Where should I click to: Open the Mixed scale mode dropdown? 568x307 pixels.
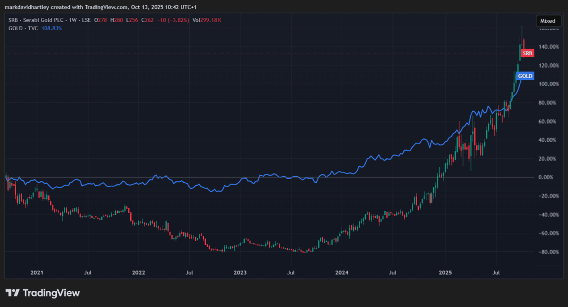[548, 21]
